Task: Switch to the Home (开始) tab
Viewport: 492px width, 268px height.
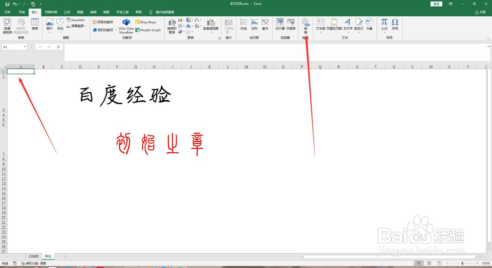Action: click(x=22, y=12)
